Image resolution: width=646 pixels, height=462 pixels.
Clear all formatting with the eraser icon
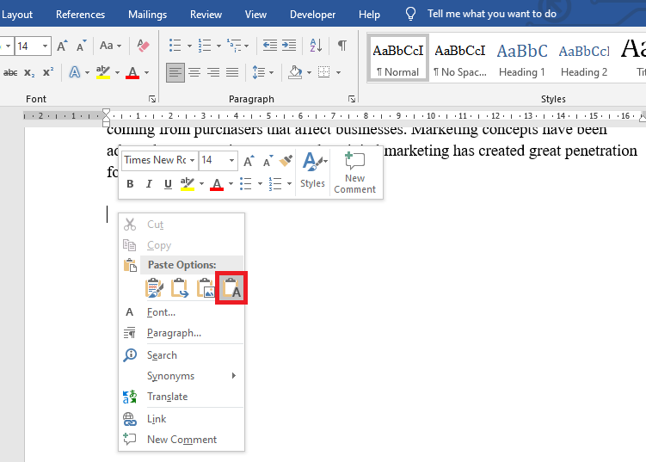tap(143, 46)
